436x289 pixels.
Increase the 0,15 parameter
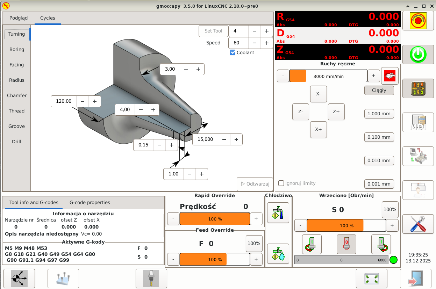(x=172, y=145)
